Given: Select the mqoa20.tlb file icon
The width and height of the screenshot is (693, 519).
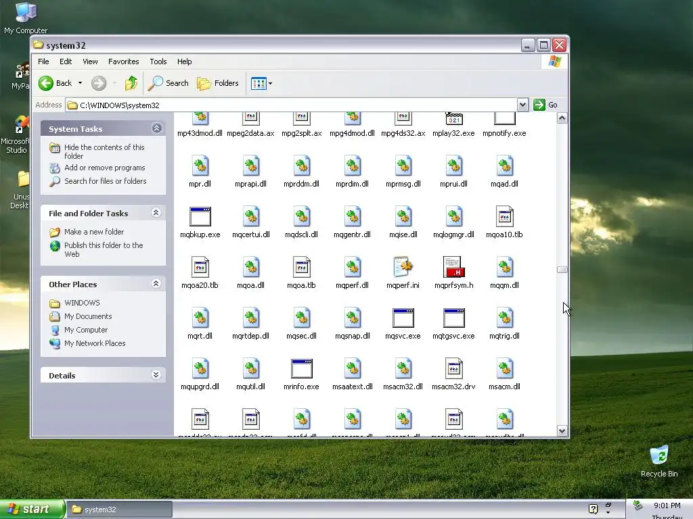Looking at the screenshot, I should (x=200, y=268).
